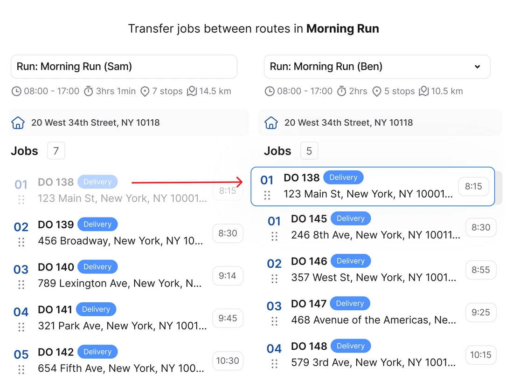Select address 246 8th Ave, New York

(375, 235)
